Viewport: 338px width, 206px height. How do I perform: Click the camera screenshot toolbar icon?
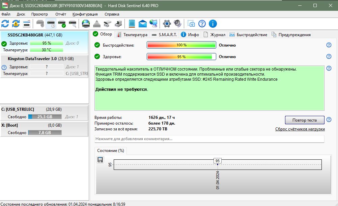click(191, 24)
